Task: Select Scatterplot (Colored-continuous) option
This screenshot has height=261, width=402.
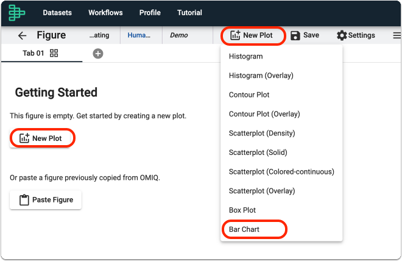Action: 281,171
